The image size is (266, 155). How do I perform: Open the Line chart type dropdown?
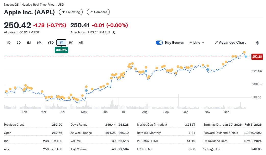[x=197, y=43]
